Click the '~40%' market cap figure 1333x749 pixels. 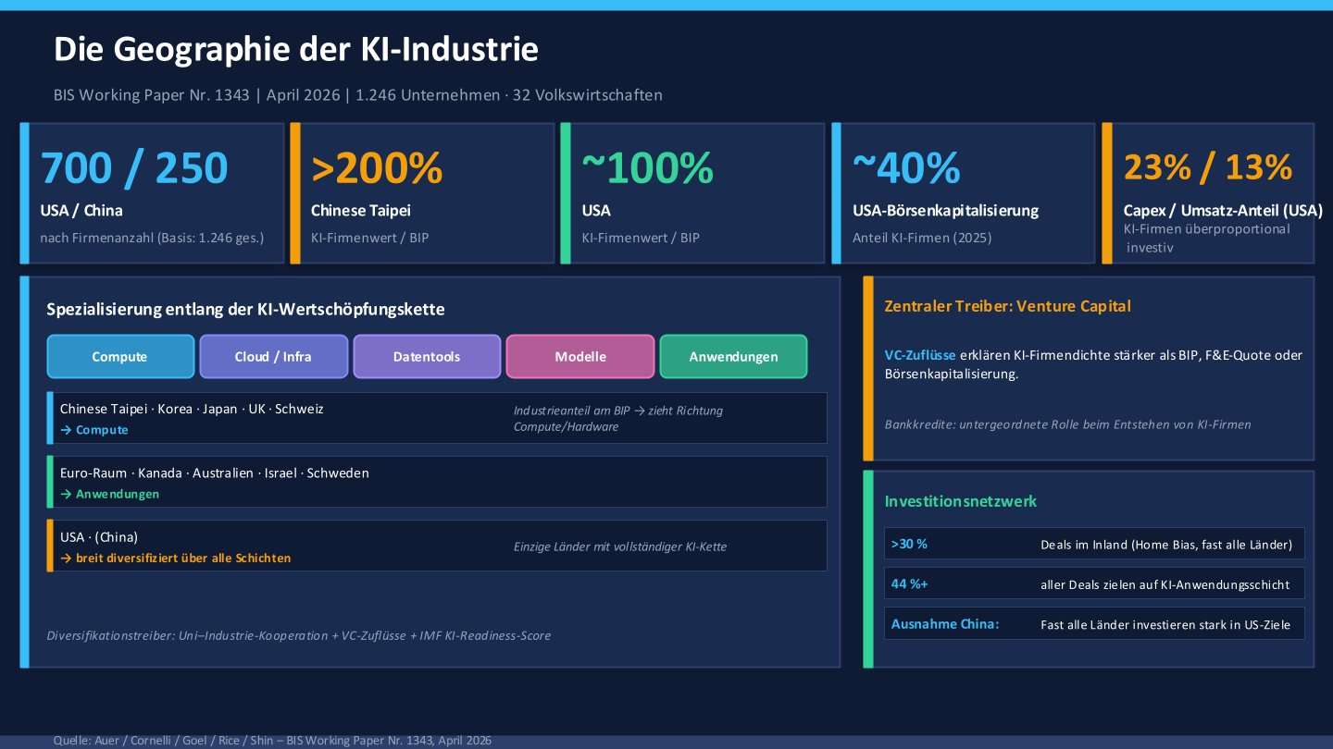point(906,168)
